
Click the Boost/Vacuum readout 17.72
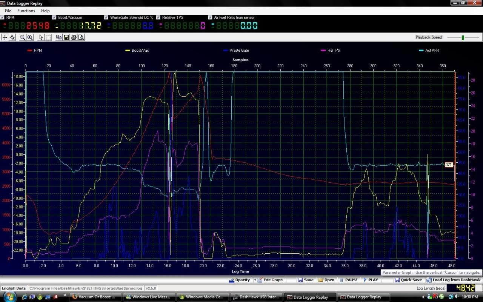pyautogui.click(x=78, y=26)
